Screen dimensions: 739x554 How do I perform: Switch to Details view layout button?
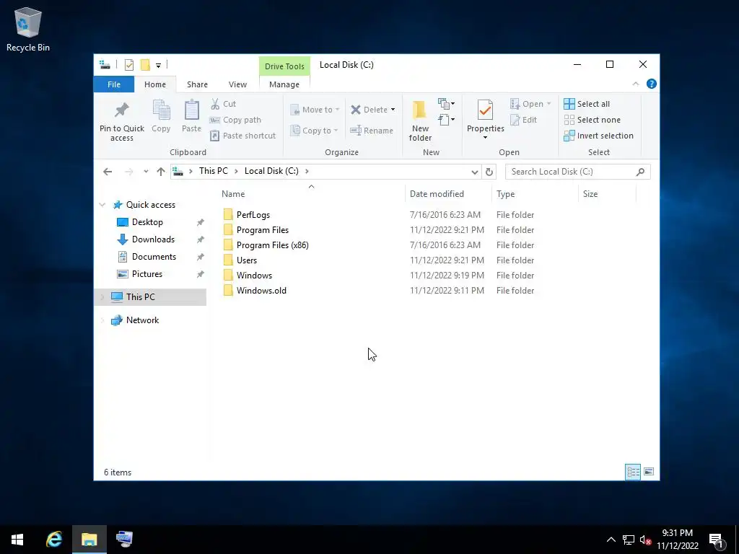coord(633,472)
